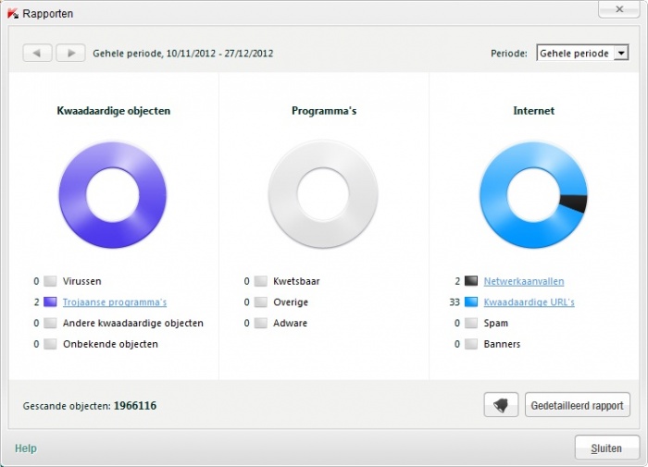
Task: Open Trojaanse programma's link
Action: 115,301
